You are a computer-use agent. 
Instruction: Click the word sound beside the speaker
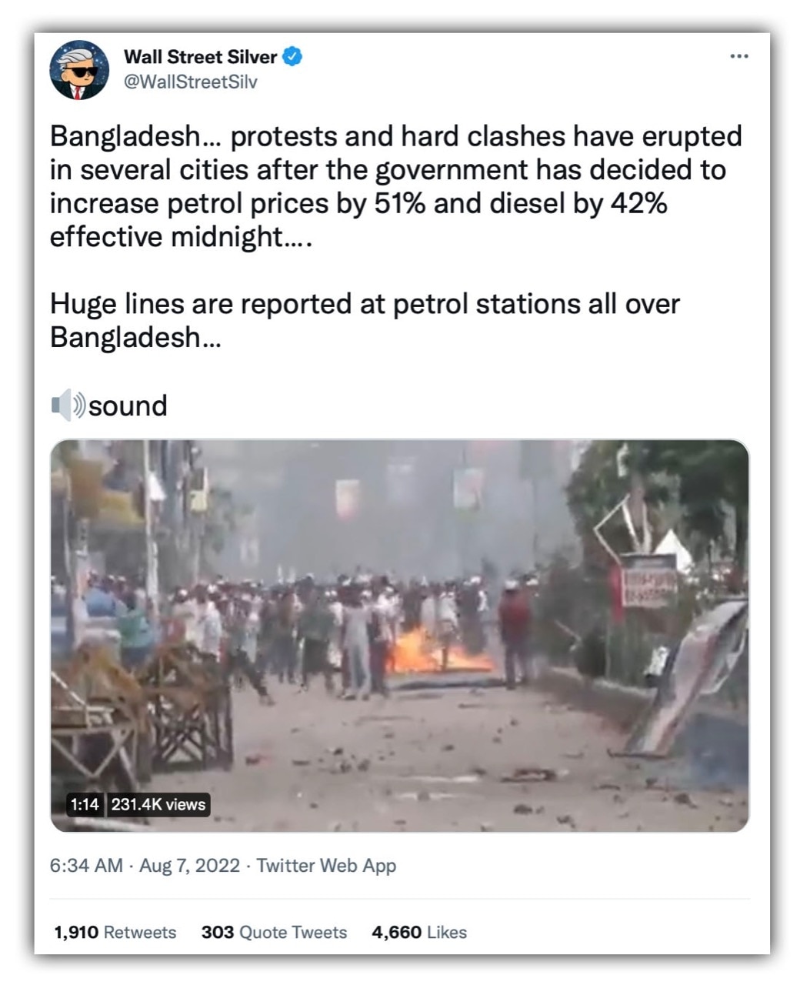click(x=128, y=406)
